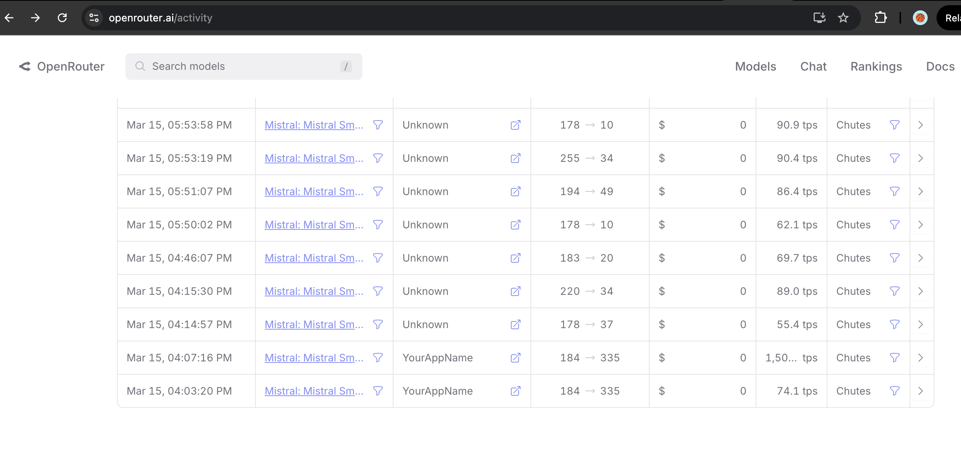Filter by model in the 05:53:58 PM row

click(x=378, y=125)
